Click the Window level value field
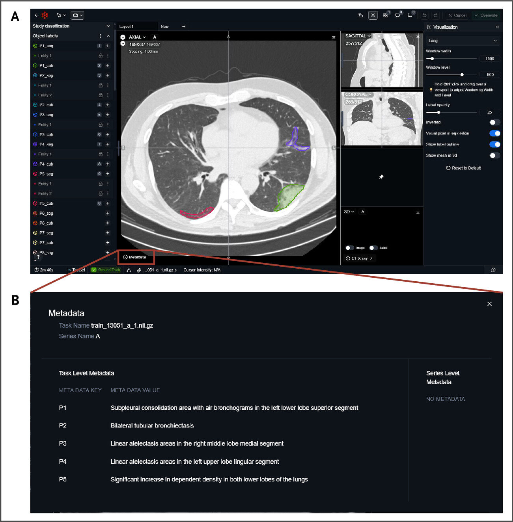 click(490, 74)
